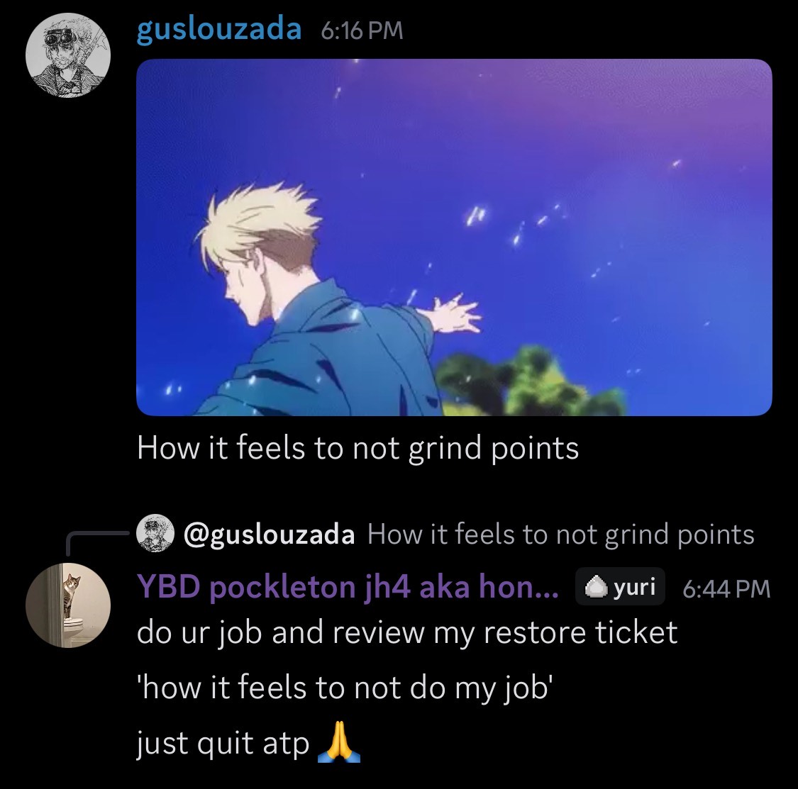Open the anime GIF attachment
The image size is (798, 789).
tap(454, 237)
